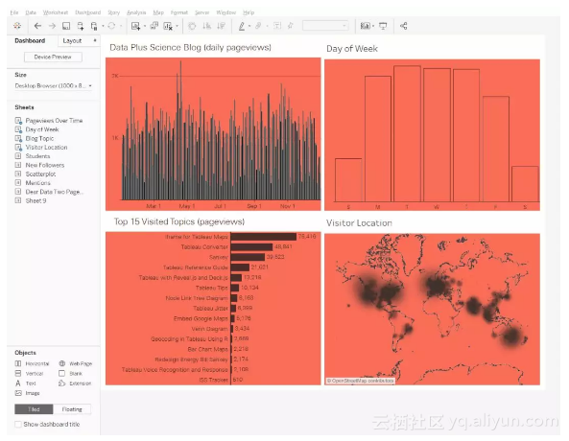The width and height of the screenshot is (569, 441).
Task: Open the Format menu
Action: 179,12
